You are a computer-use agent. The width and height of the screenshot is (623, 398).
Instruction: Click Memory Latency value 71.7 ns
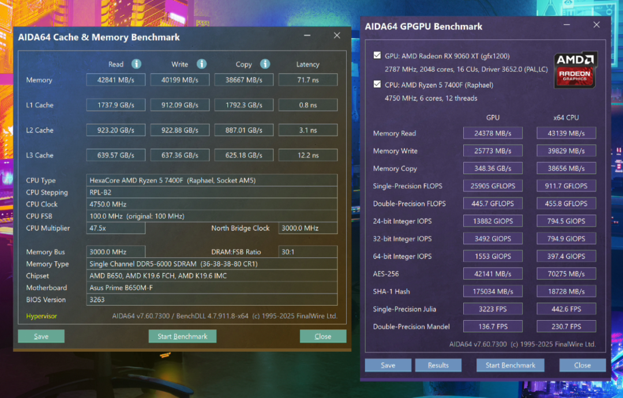pyautogui.click(x=308, y=80)
